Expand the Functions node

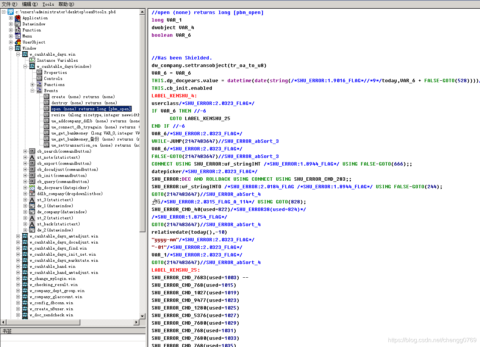(x=33, y=84)
